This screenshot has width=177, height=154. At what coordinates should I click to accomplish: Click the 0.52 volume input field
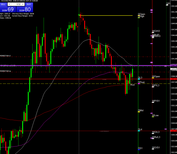(16, 4)
